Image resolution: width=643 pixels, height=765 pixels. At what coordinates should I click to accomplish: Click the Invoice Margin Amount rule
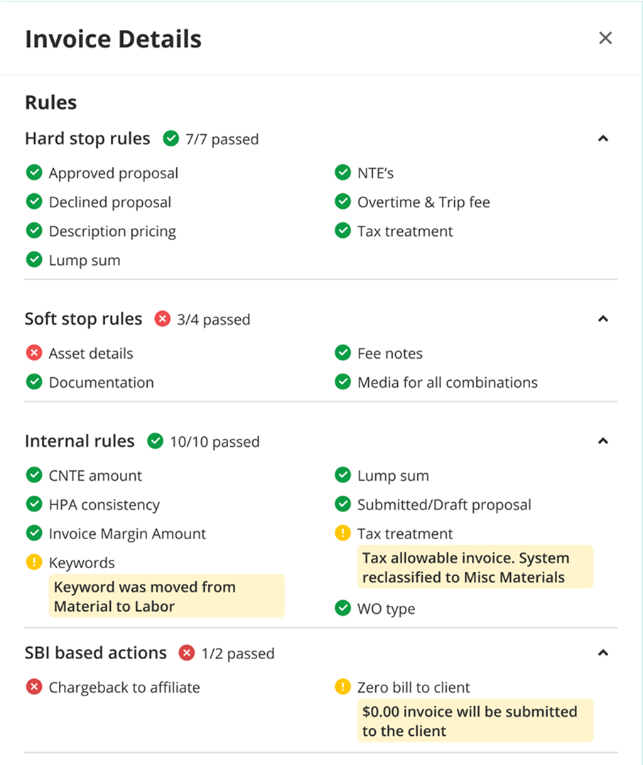pyautogui.click(x=127, y=533)
